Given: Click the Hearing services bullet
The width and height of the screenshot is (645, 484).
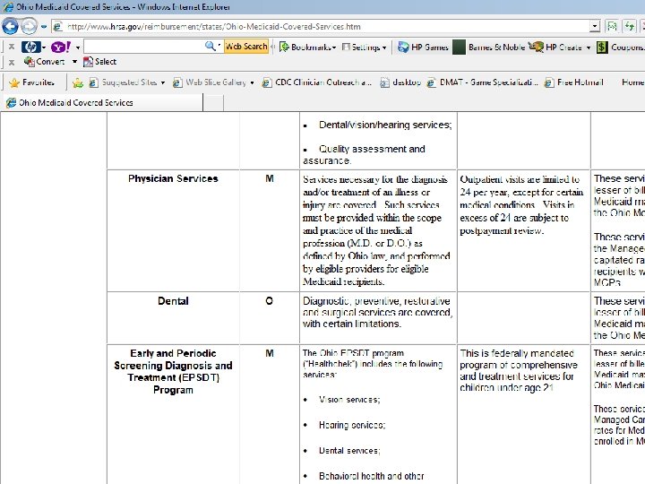Looking at the screenshot, I should pos(352,425).
